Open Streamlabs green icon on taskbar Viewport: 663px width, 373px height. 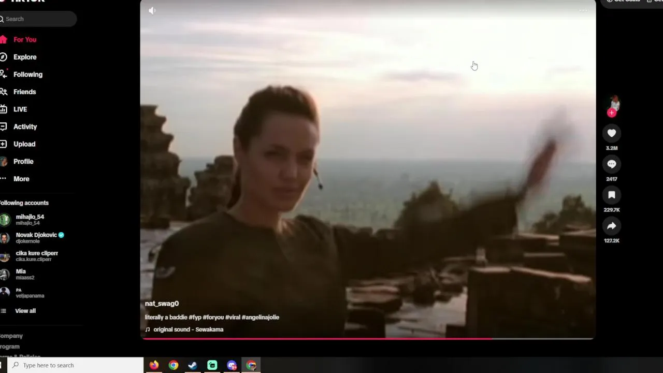[x=212, y=365]
